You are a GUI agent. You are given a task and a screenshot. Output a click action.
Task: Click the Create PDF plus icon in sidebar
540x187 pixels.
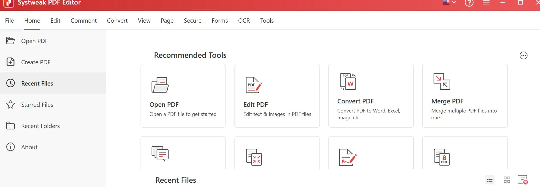[11, 62]
